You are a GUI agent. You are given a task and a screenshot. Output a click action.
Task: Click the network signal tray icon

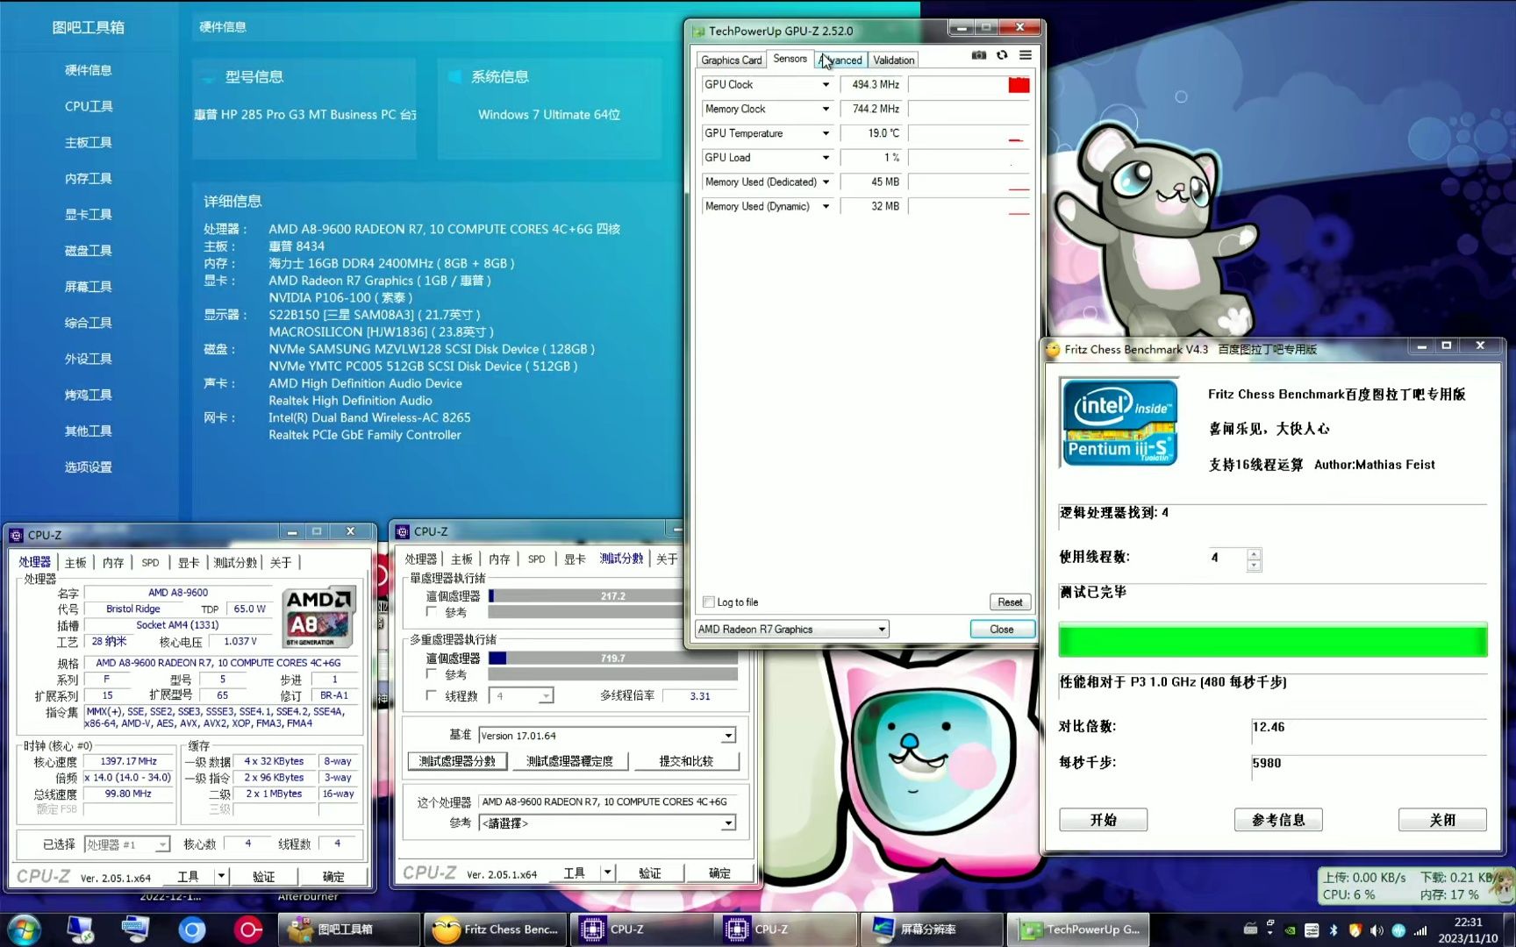(x=1420, y=930)
